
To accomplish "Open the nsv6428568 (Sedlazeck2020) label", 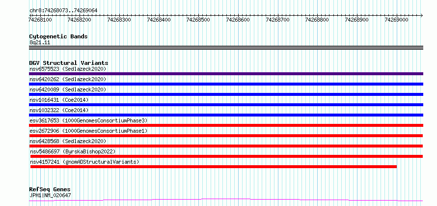I will 68,141.
